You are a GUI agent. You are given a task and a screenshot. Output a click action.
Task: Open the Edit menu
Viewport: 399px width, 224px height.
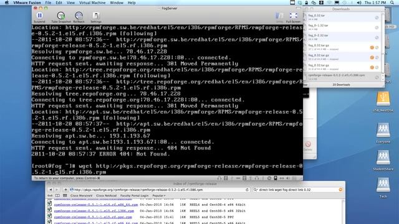[59, 2]
